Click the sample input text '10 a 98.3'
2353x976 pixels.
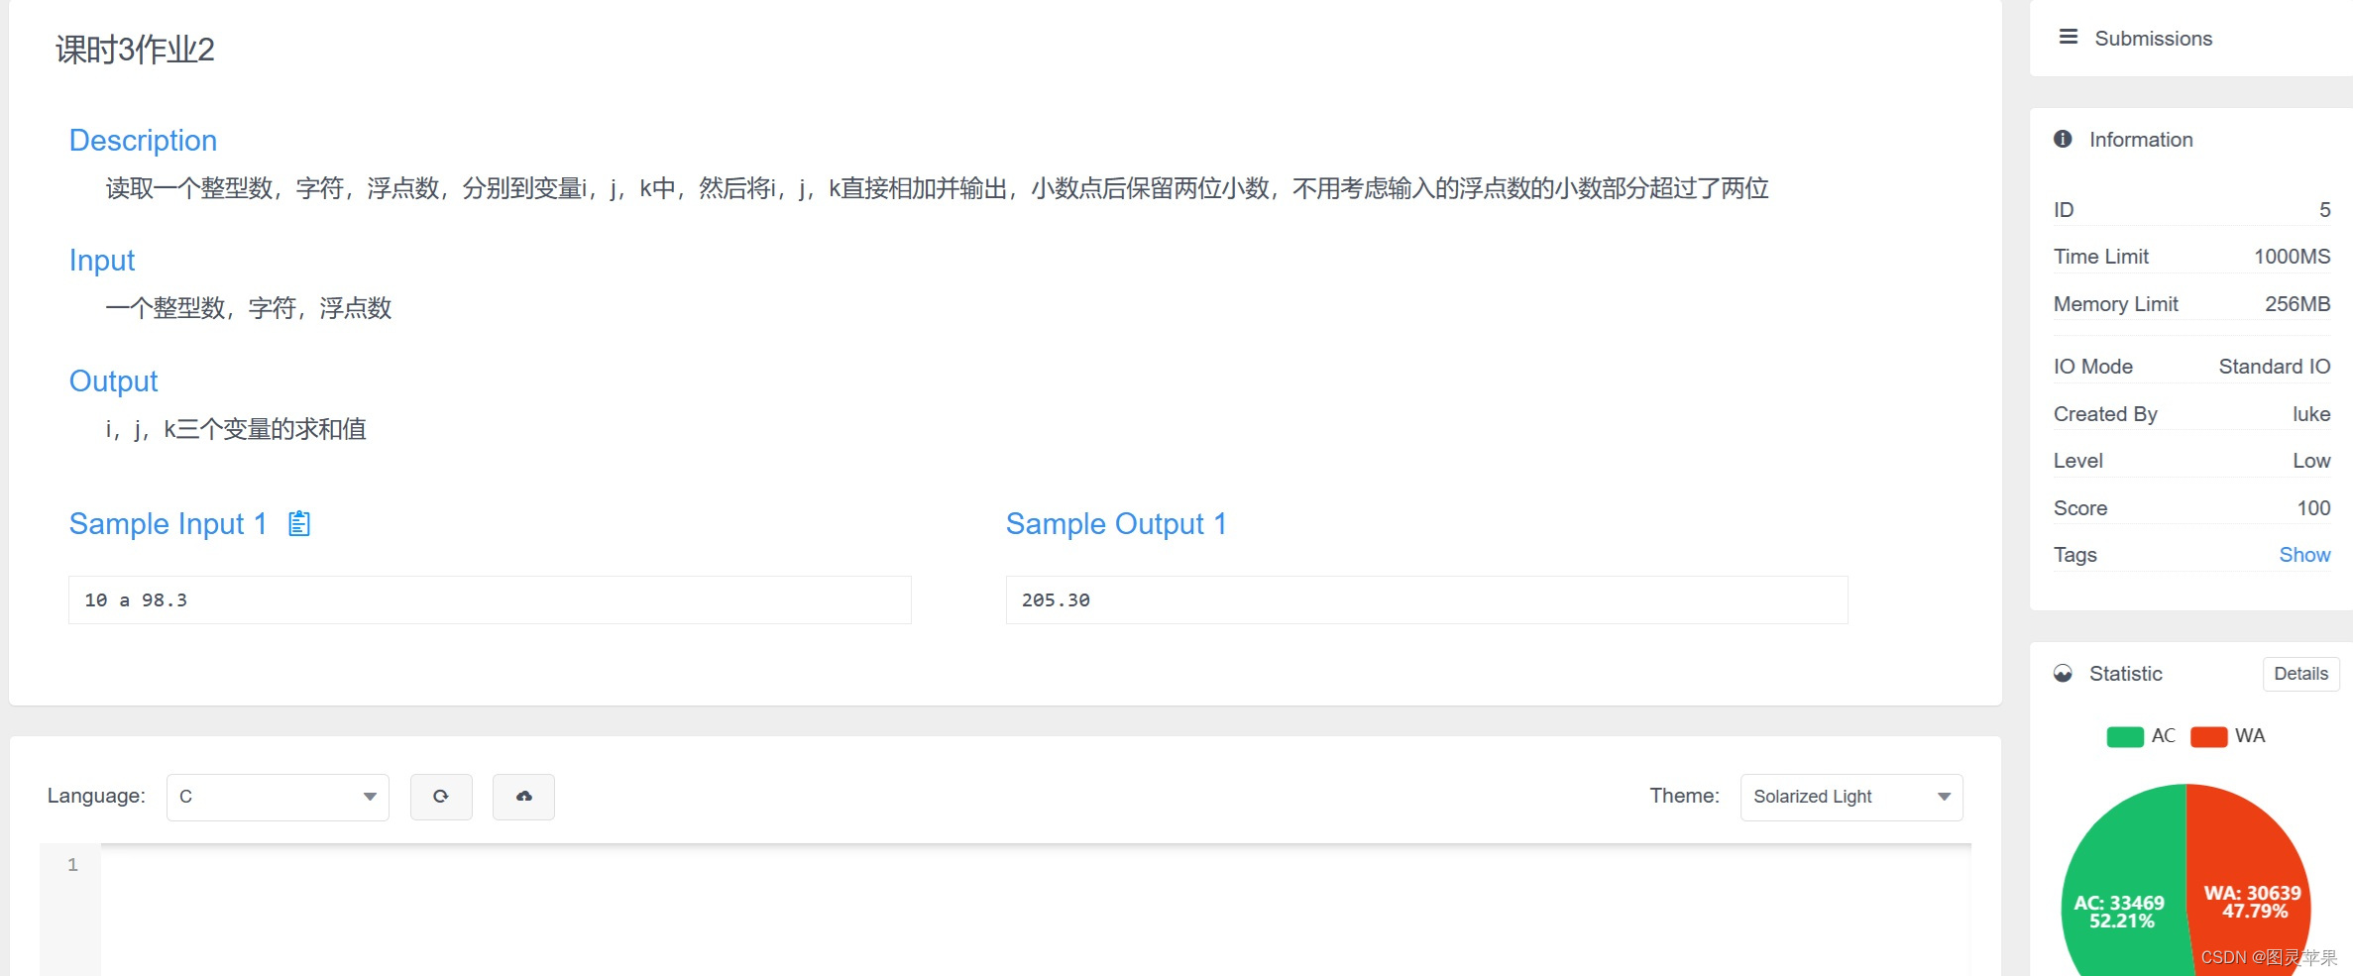(x=136, y=599)
